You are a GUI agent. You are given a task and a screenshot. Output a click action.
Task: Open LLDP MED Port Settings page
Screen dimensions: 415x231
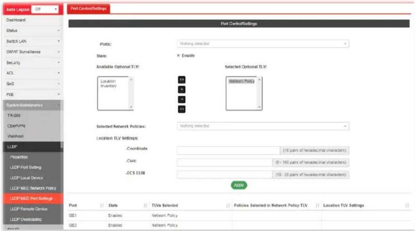[33, 199]
